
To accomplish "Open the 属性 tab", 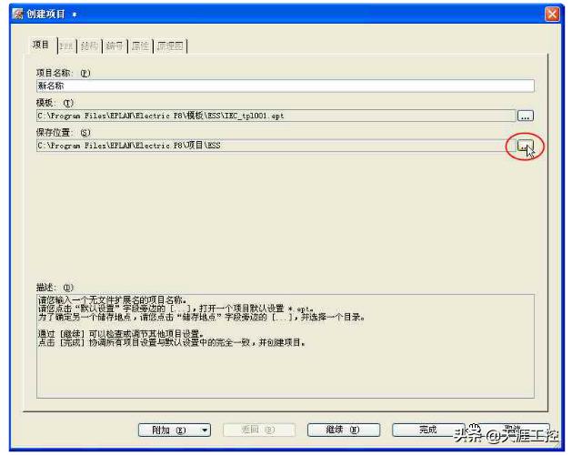I will click(140, 46).
